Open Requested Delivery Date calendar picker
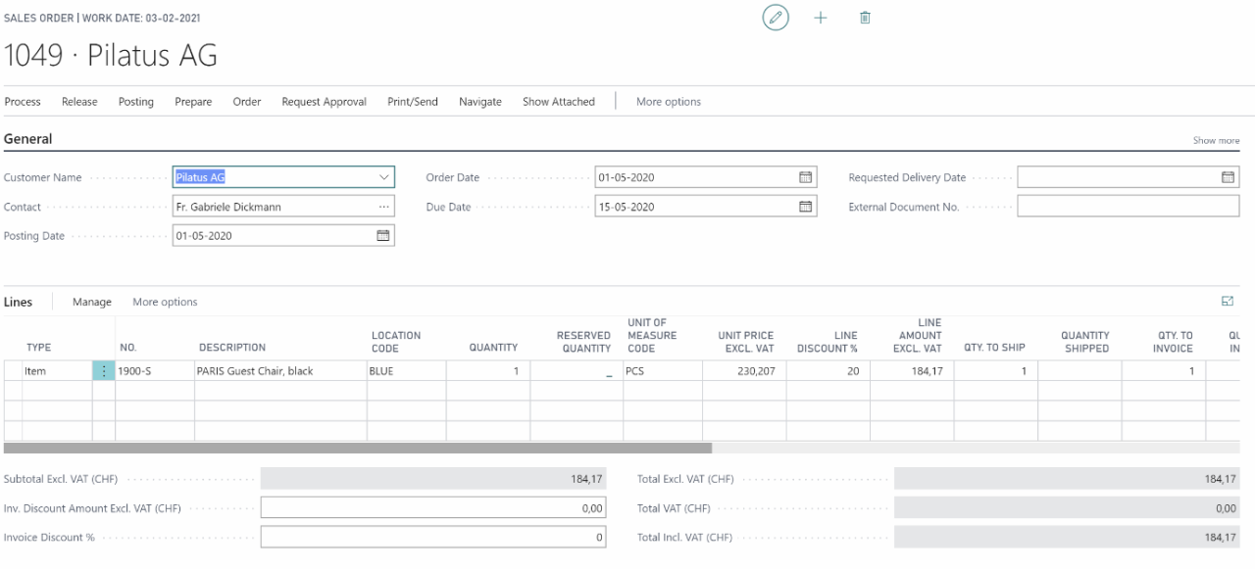 point(1228,177)
